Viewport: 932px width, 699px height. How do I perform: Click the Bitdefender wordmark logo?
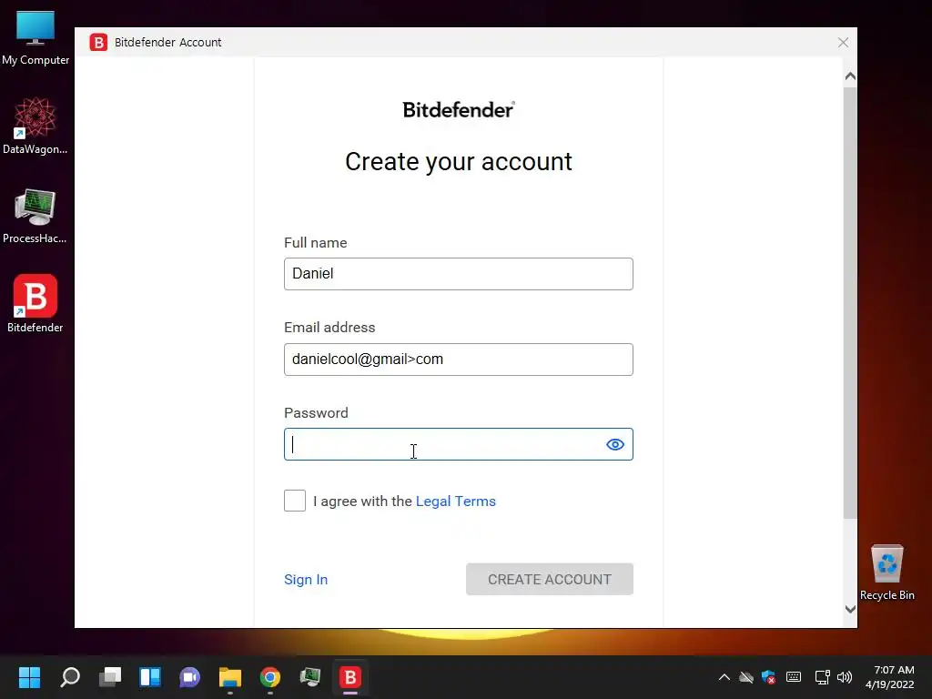[459, 110]
